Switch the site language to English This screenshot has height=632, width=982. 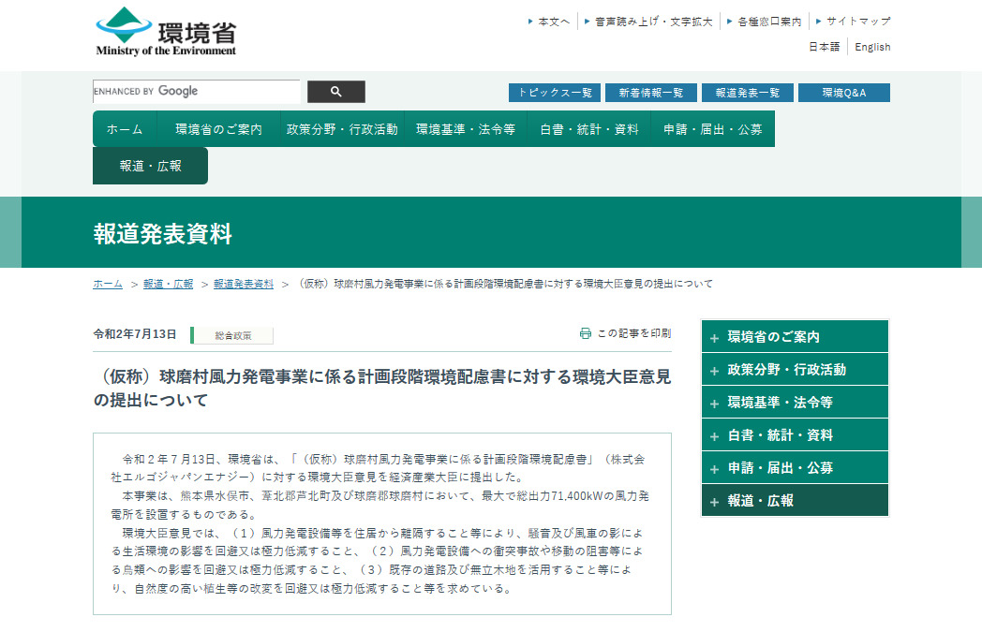(x=872, y=46)
